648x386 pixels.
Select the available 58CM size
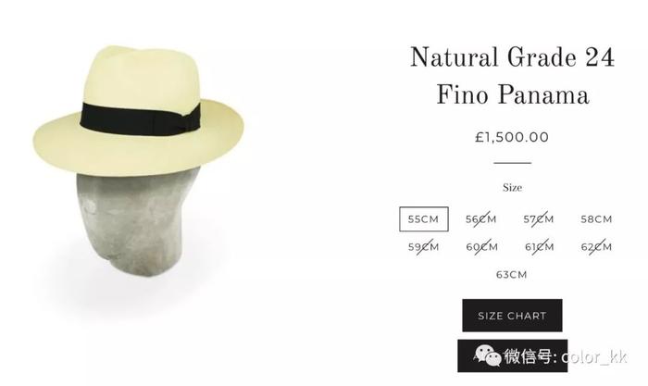click(x=596, y=219)
